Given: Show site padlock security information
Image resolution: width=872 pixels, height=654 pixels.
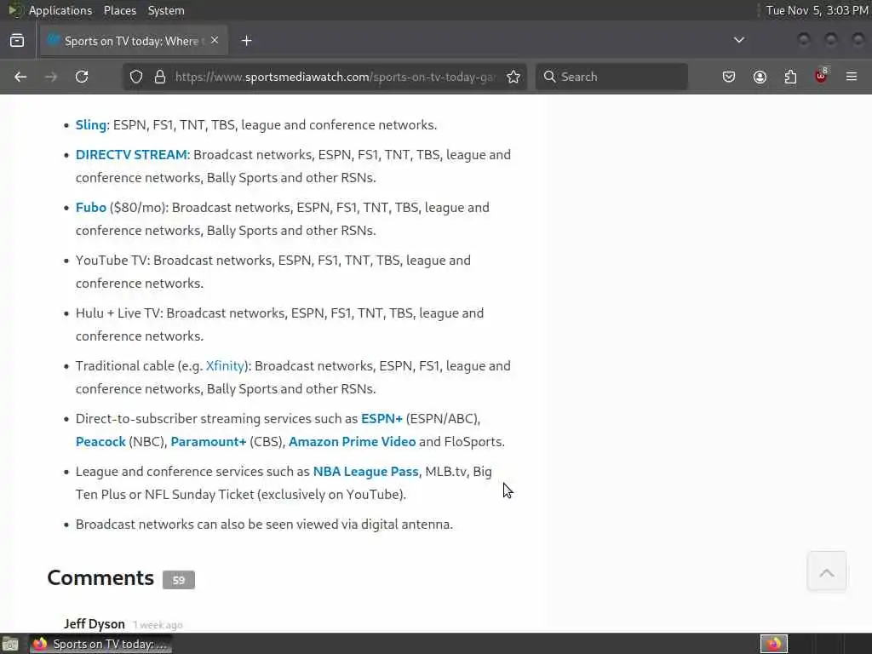Looking at the screenshot, I should click(x=159, y=77).
